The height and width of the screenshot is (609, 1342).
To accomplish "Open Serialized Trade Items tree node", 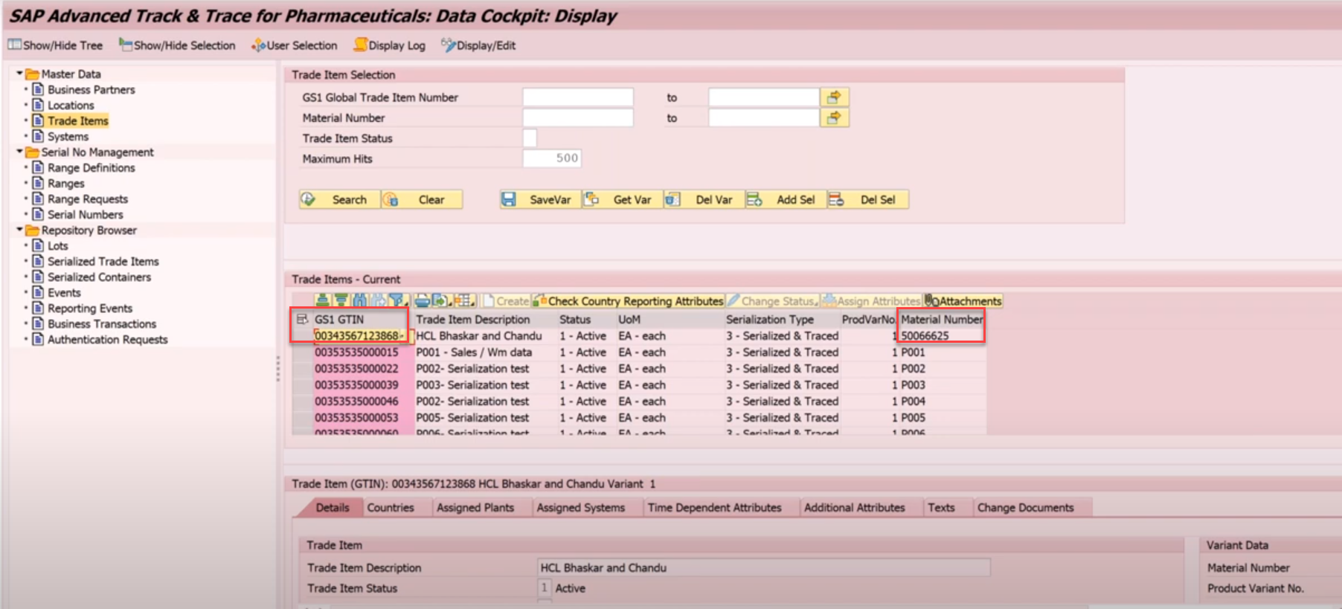I will coord(103,261).
